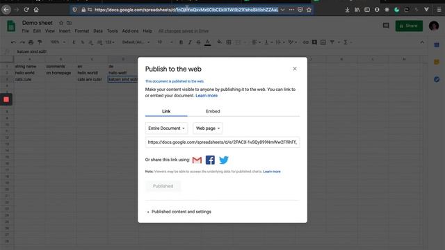Open the Format menu
This screenshot has width=445, height=250.
click(82, 31)
